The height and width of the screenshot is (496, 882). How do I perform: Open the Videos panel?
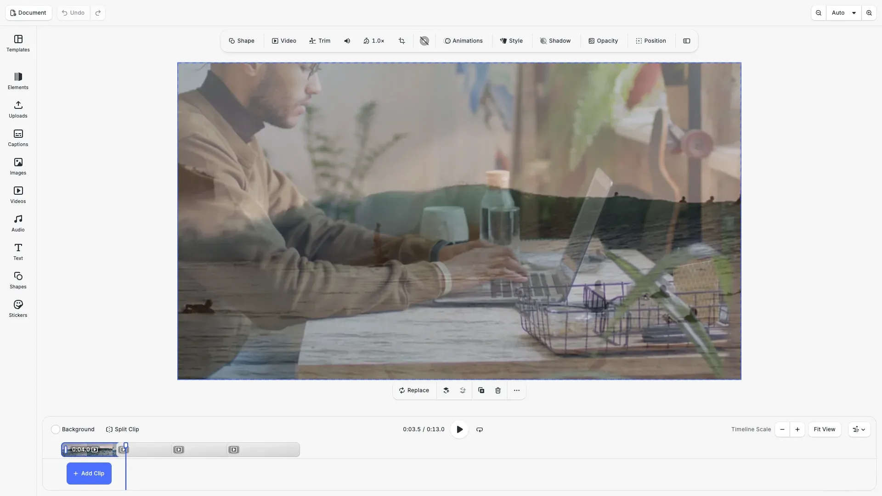[x=18, y=195]
